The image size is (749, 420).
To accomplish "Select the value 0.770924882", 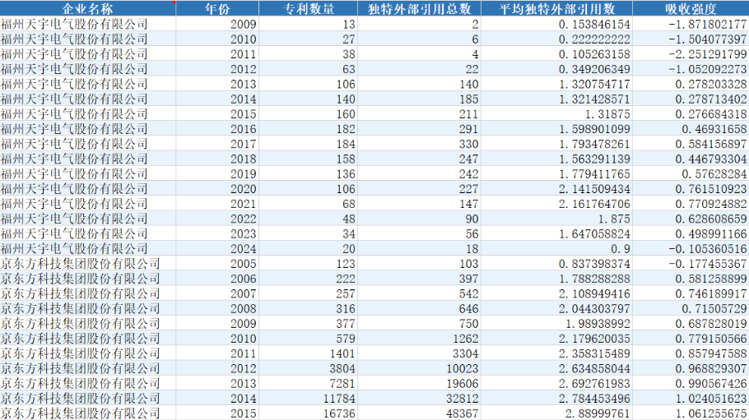I will coord(691,203).
